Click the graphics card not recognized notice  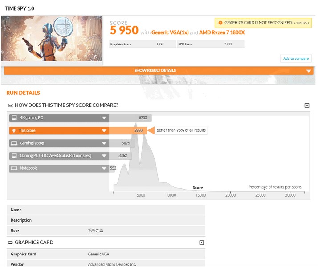263,23
